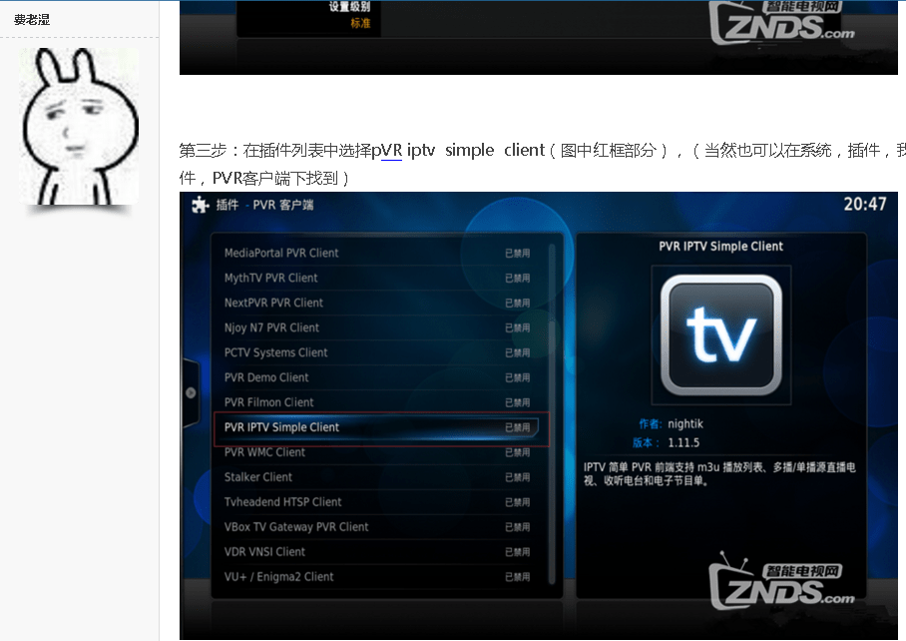
Task: Choose VBox TV Gateway PVR Client
Action: 296,527
